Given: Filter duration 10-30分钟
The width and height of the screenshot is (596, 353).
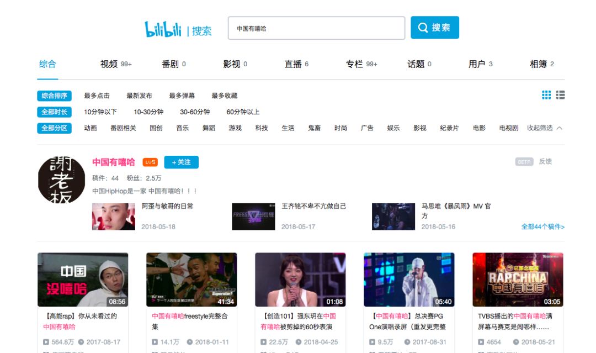Looking at the screenshot, I should click(x=148, y=112).
